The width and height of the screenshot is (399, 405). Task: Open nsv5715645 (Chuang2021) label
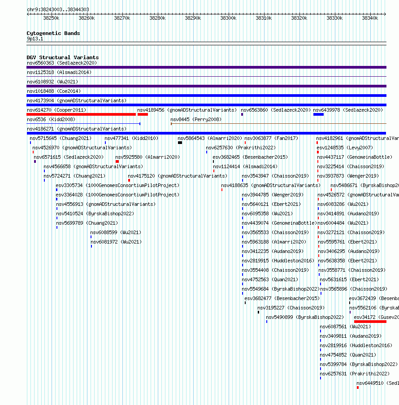pyautogui.click(x=61, y=139)
